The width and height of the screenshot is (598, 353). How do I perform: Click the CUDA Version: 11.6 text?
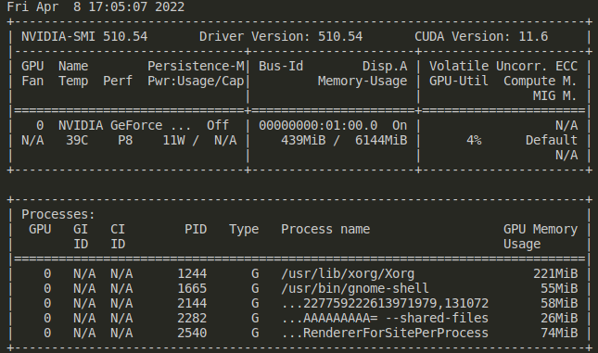click(x=481, y=36)
